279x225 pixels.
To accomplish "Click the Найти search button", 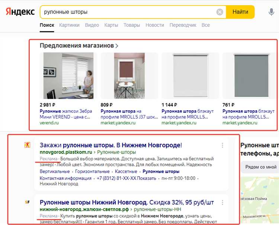I will coord(240,12).
